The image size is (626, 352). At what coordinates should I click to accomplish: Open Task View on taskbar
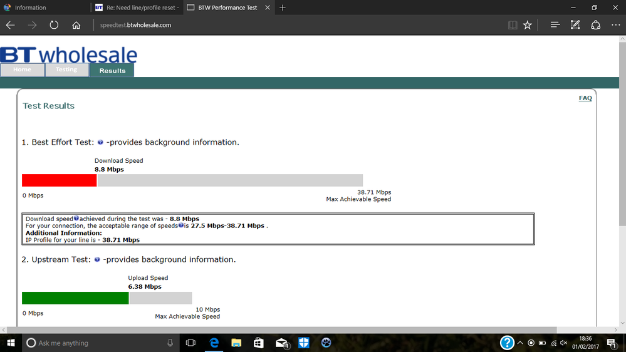tap(191, 343)
